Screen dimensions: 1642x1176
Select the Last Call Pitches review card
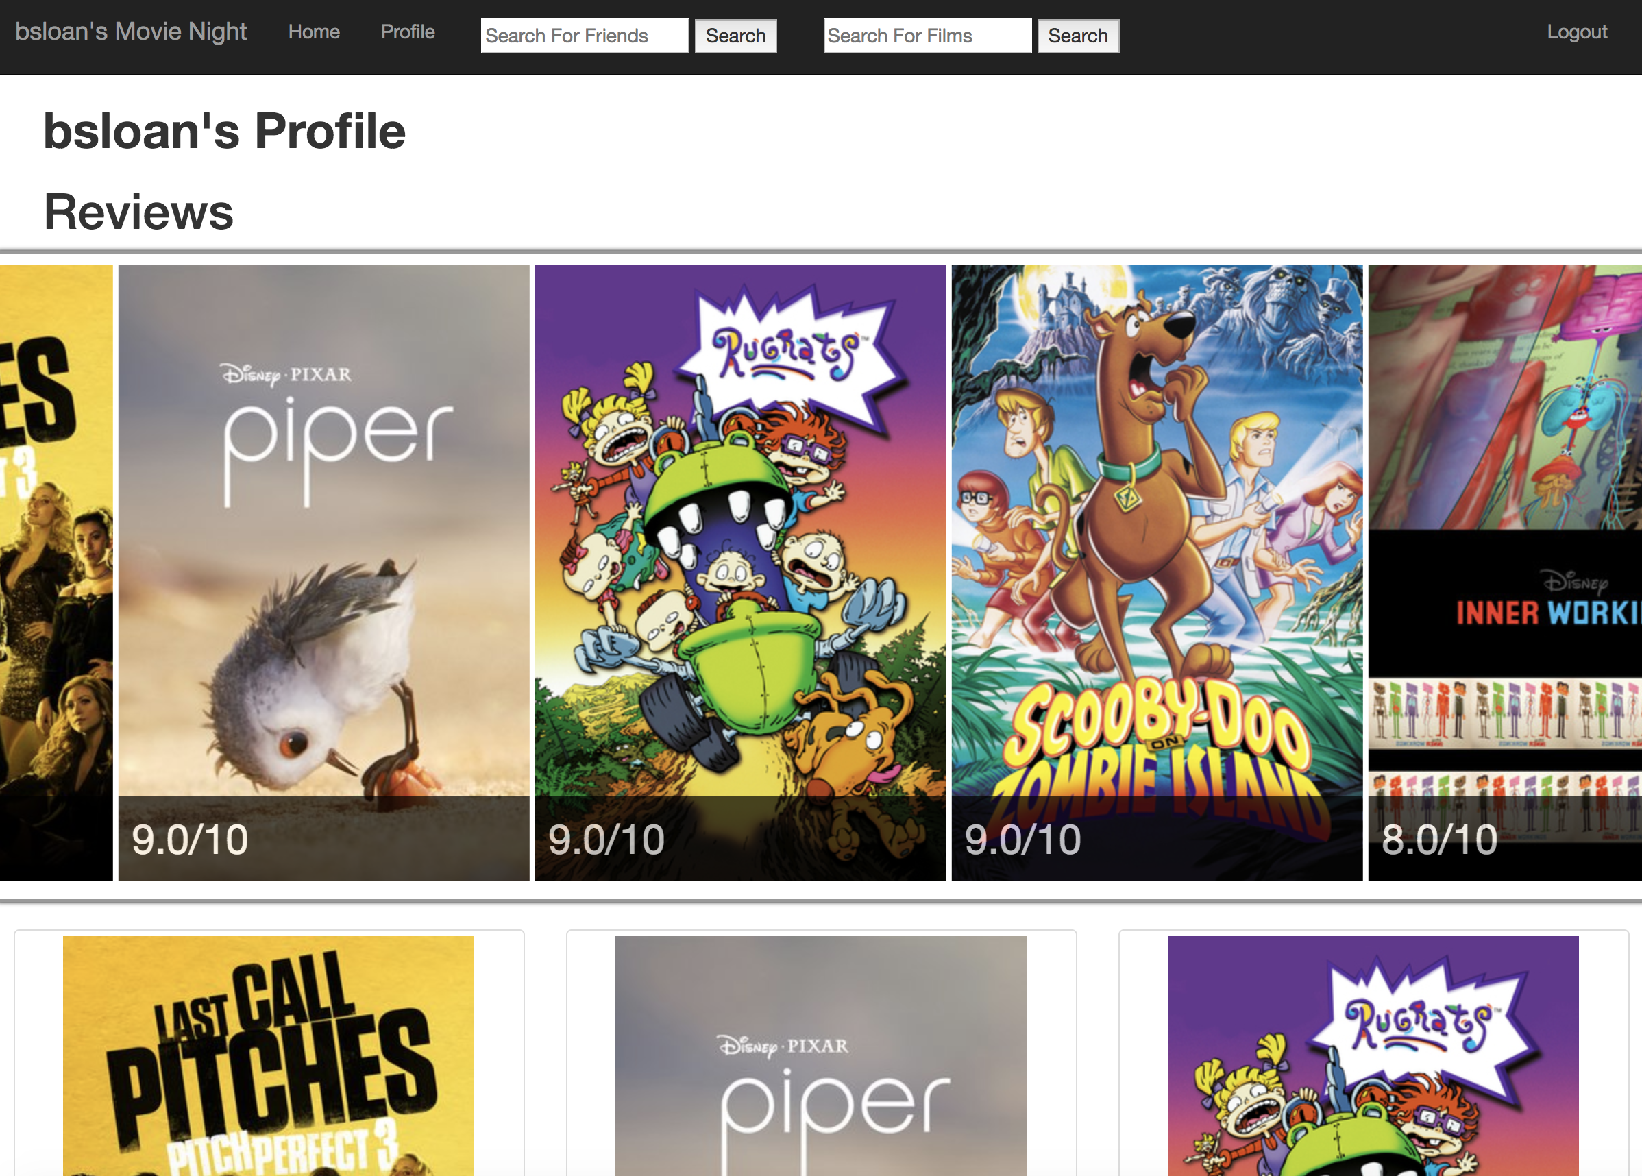(269, 1053)
